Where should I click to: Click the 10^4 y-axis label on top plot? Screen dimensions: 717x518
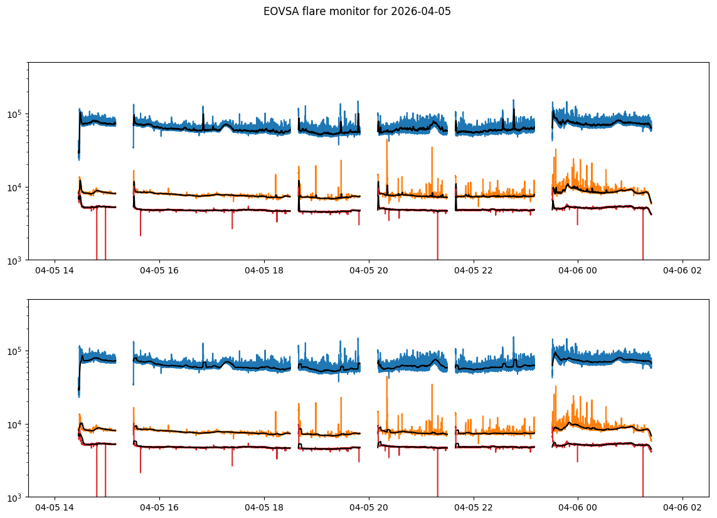click(16, 188)
